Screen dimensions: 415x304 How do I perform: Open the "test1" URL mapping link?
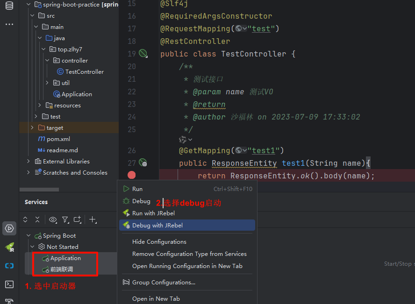(263, 150)
